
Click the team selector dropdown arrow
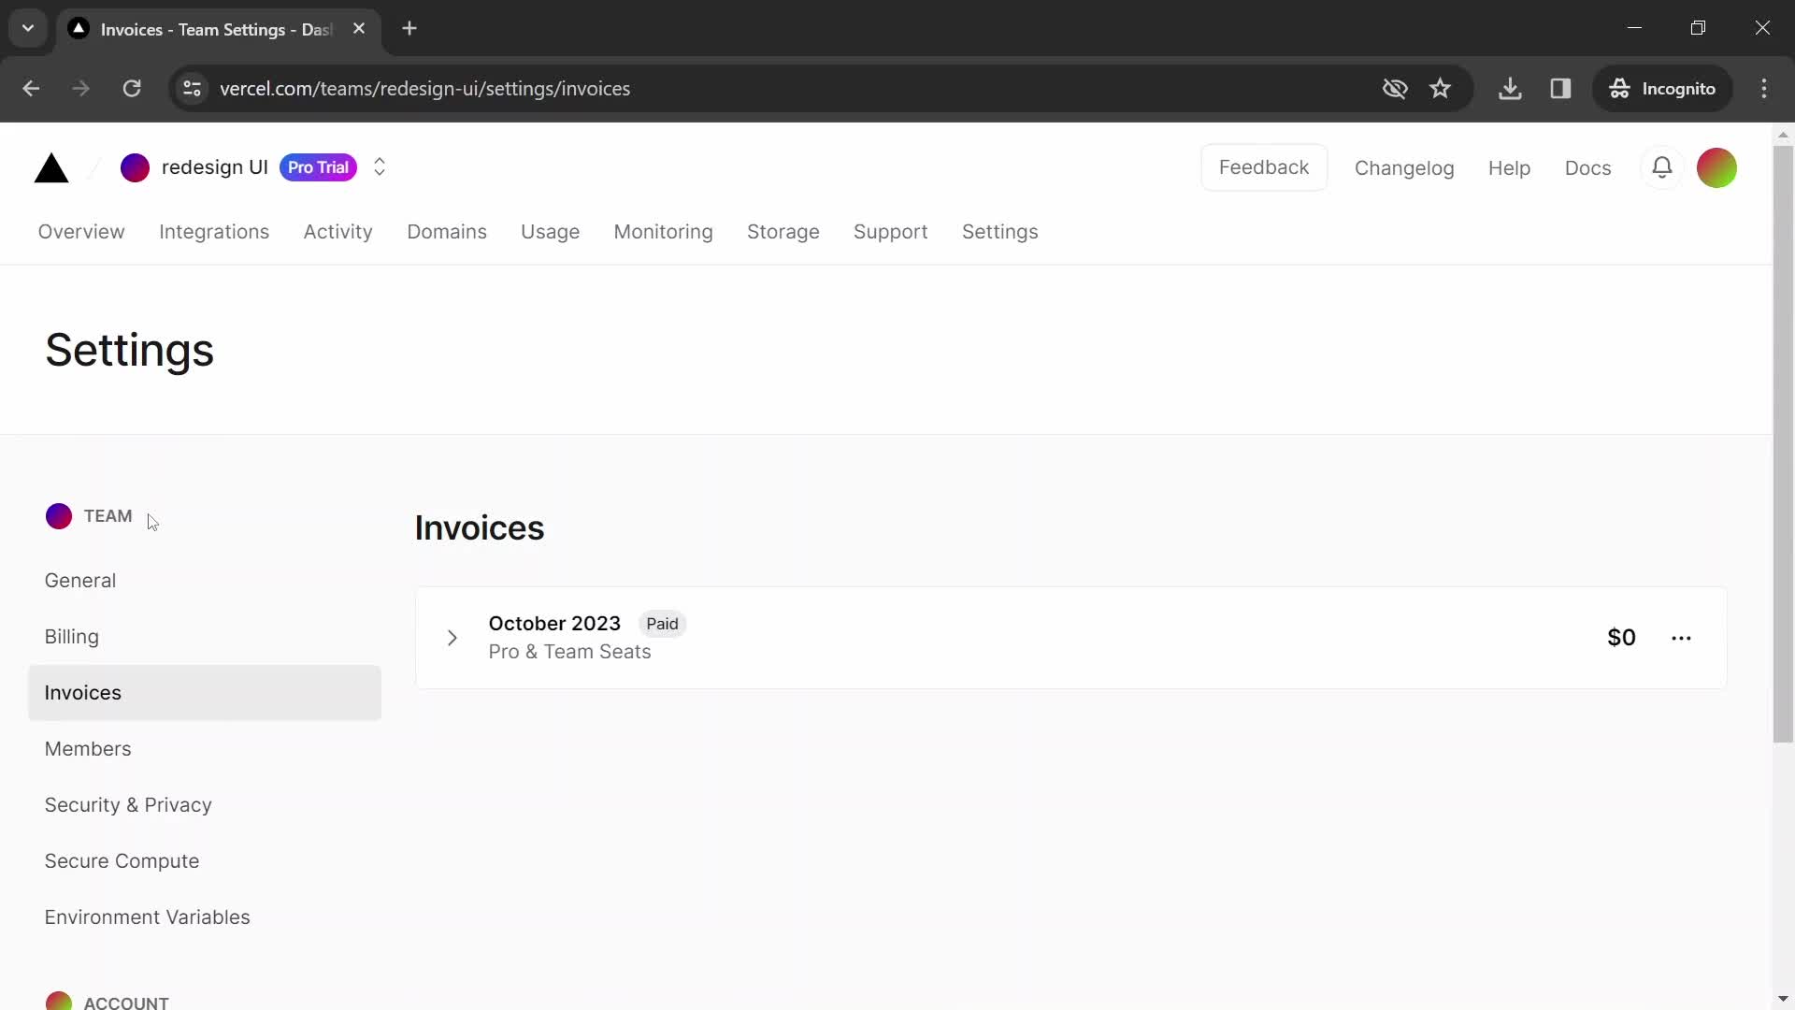(x=380, y=166)
